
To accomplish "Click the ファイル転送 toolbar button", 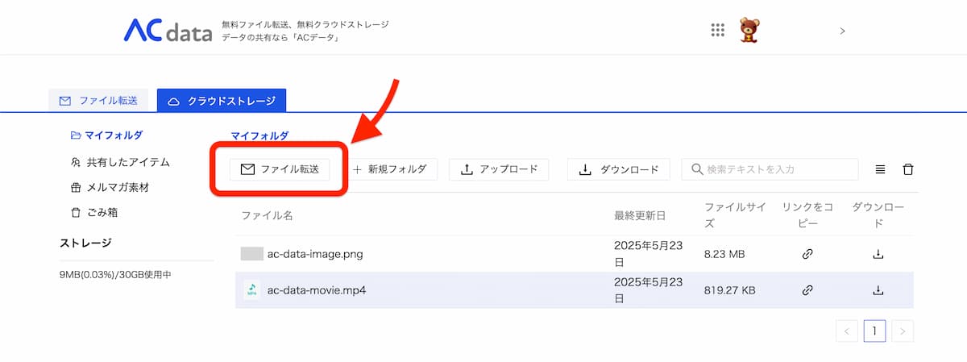I will tap(280, 169).
